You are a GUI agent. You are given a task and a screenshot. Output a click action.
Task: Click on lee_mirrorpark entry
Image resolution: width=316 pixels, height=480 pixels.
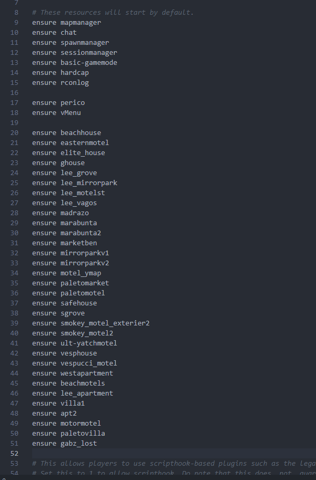click(x=88, y=183)
